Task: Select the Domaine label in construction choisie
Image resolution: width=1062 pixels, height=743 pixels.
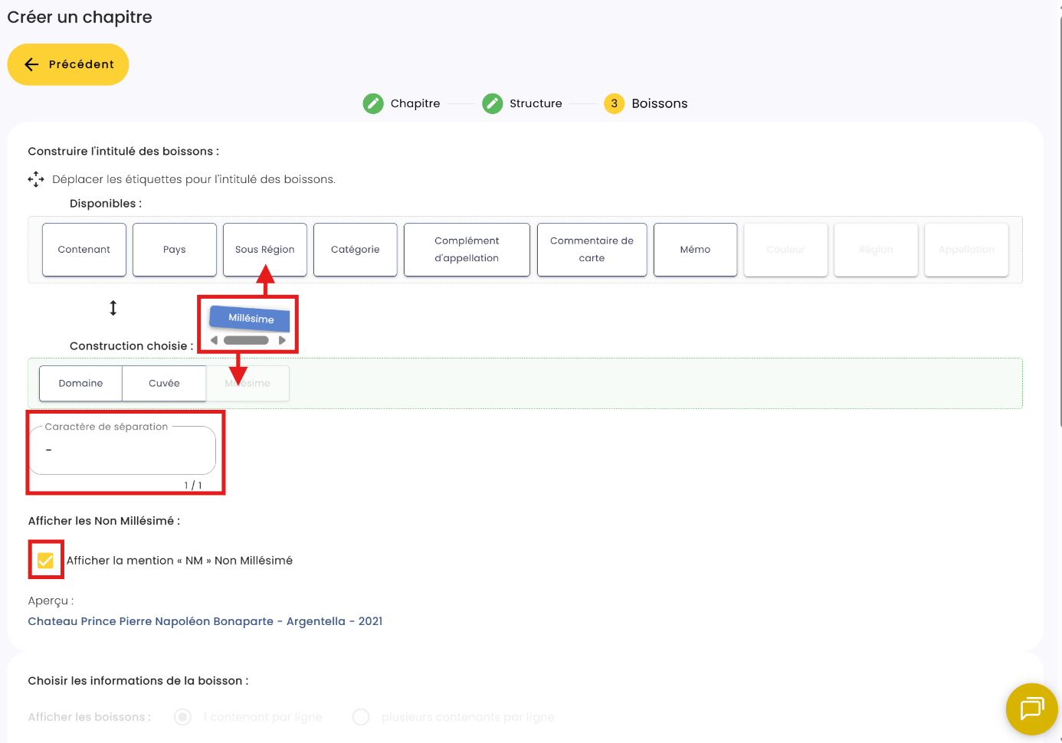Action: click(80, 383)
